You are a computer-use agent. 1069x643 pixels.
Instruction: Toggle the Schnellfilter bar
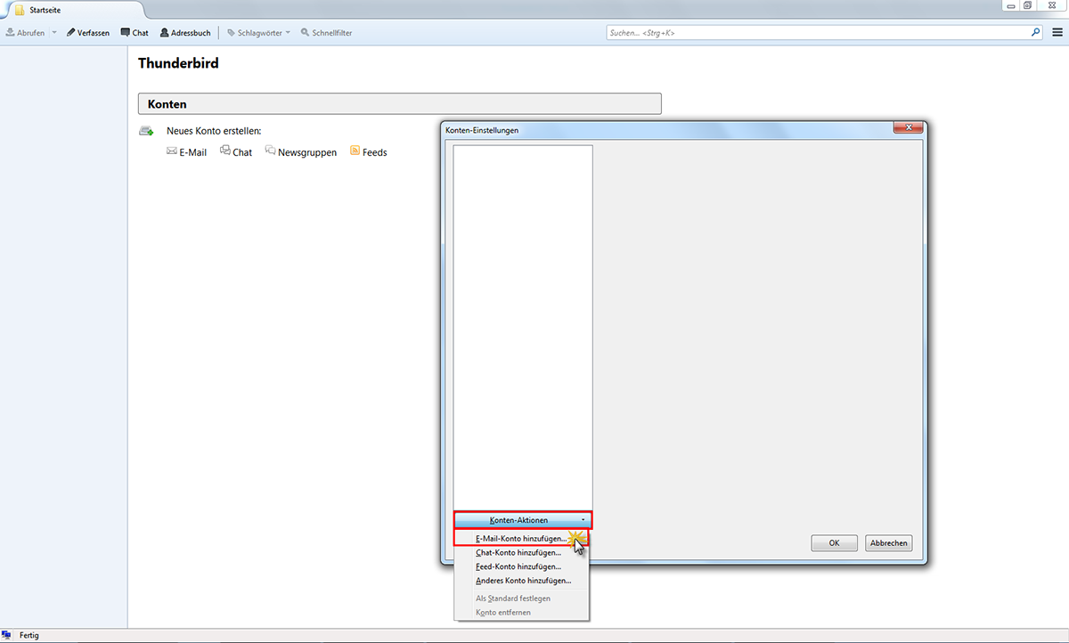point(327,33)
